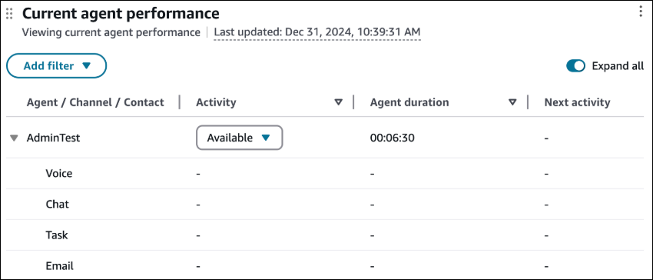653x280 pixels.
Task: Click the Next activity column header
Action: [x=577, y=102]
